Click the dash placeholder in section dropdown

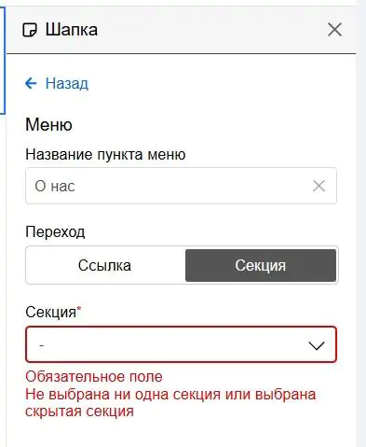click(42, 345)
